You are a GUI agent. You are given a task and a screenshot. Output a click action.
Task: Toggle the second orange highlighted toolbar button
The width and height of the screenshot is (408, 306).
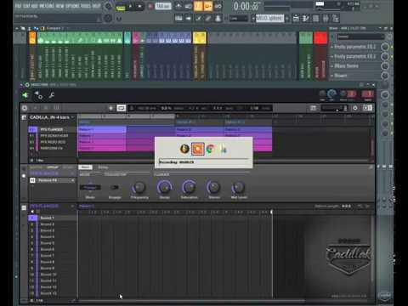(x=208, y=6)
